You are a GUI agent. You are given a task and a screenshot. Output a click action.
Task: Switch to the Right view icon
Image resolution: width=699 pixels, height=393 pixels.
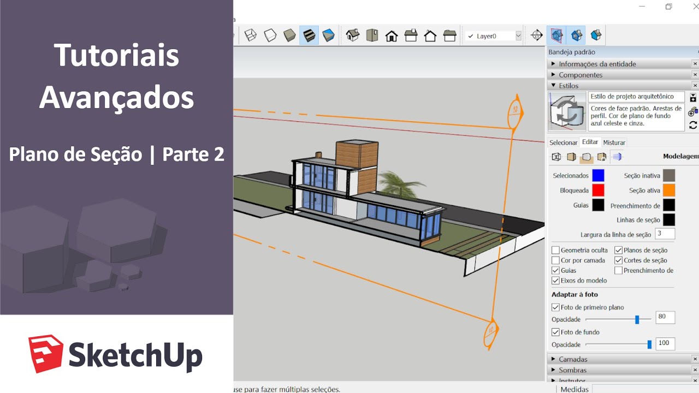411,35
